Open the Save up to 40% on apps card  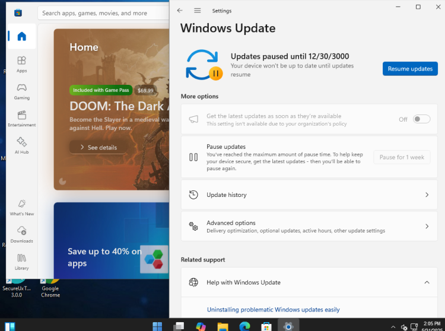point(112,240)
